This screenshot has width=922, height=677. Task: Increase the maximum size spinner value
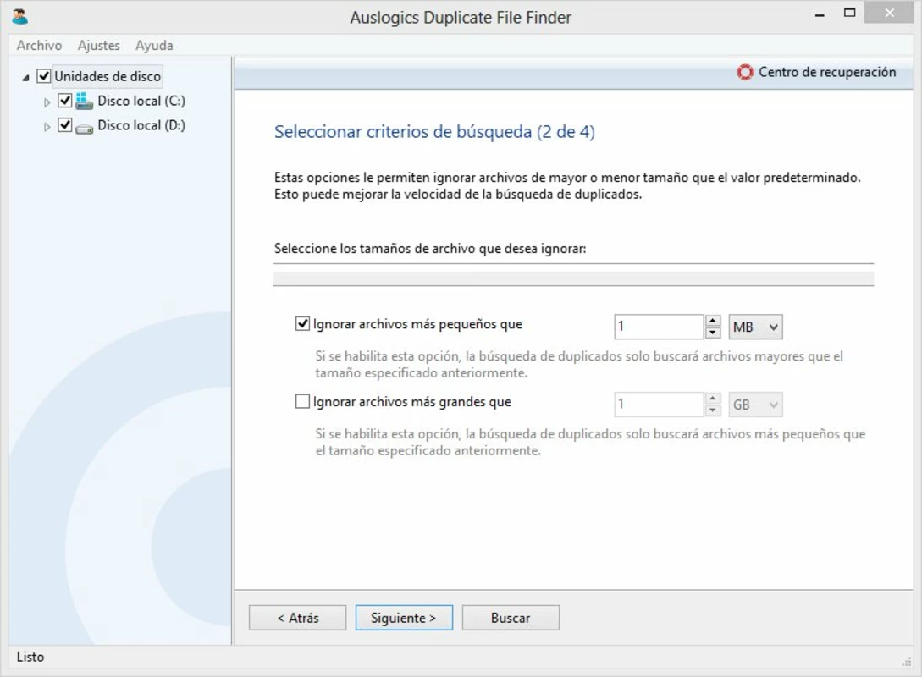(713, 399)
